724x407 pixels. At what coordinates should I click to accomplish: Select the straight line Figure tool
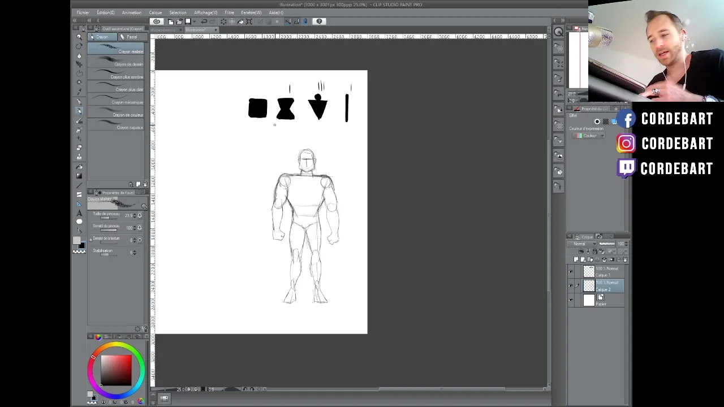(79, 185)
